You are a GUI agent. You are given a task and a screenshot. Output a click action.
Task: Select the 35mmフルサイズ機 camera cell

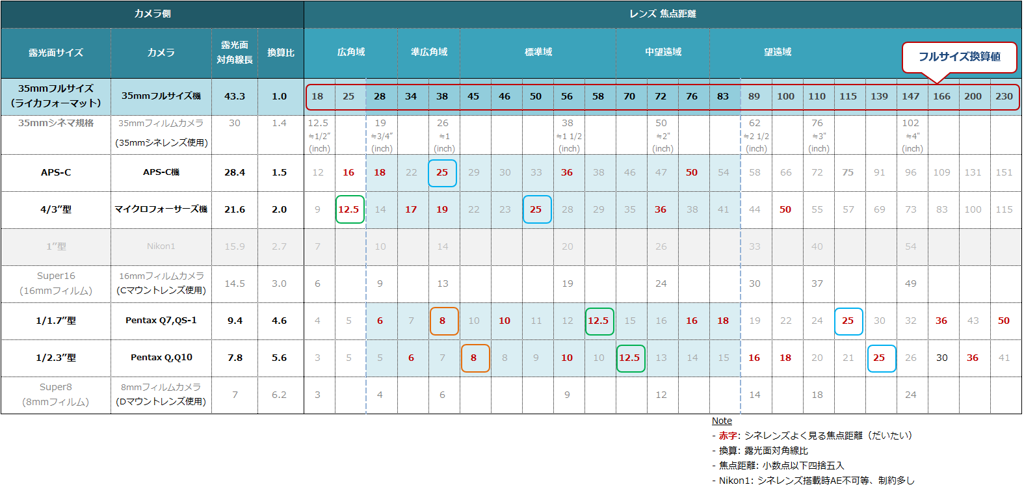[x=161, y=96]
